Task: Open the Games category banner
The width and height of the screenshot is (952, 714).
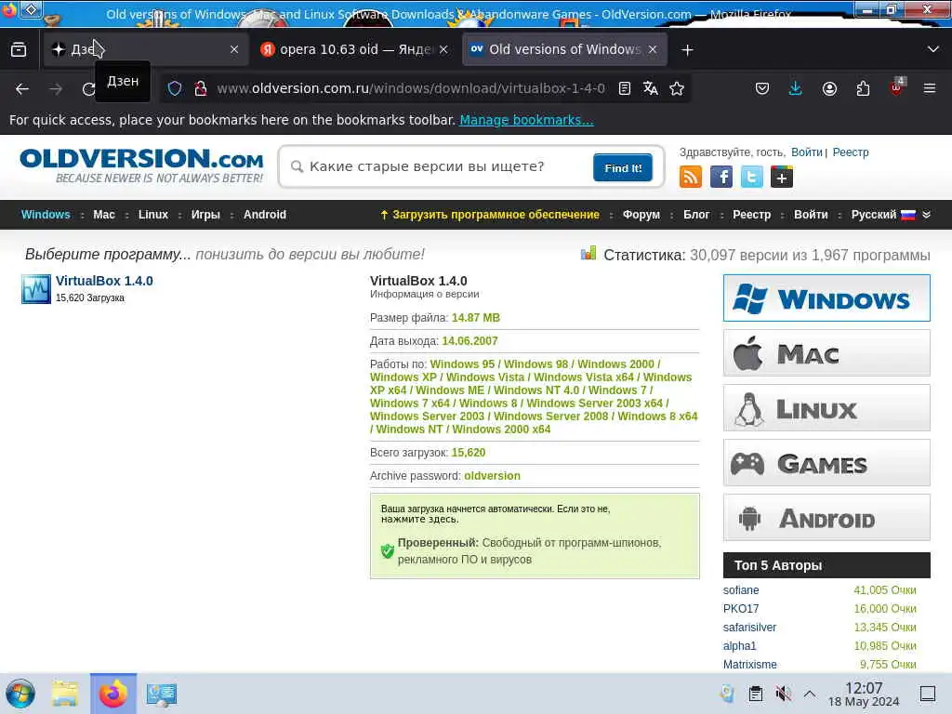Action: [826, 463]
